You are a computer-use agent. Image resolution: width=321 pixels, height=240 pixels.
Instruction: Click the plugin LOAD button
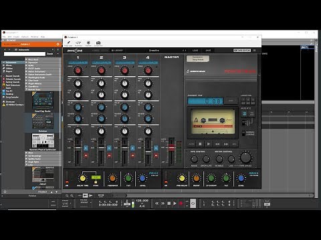(195, 51)
